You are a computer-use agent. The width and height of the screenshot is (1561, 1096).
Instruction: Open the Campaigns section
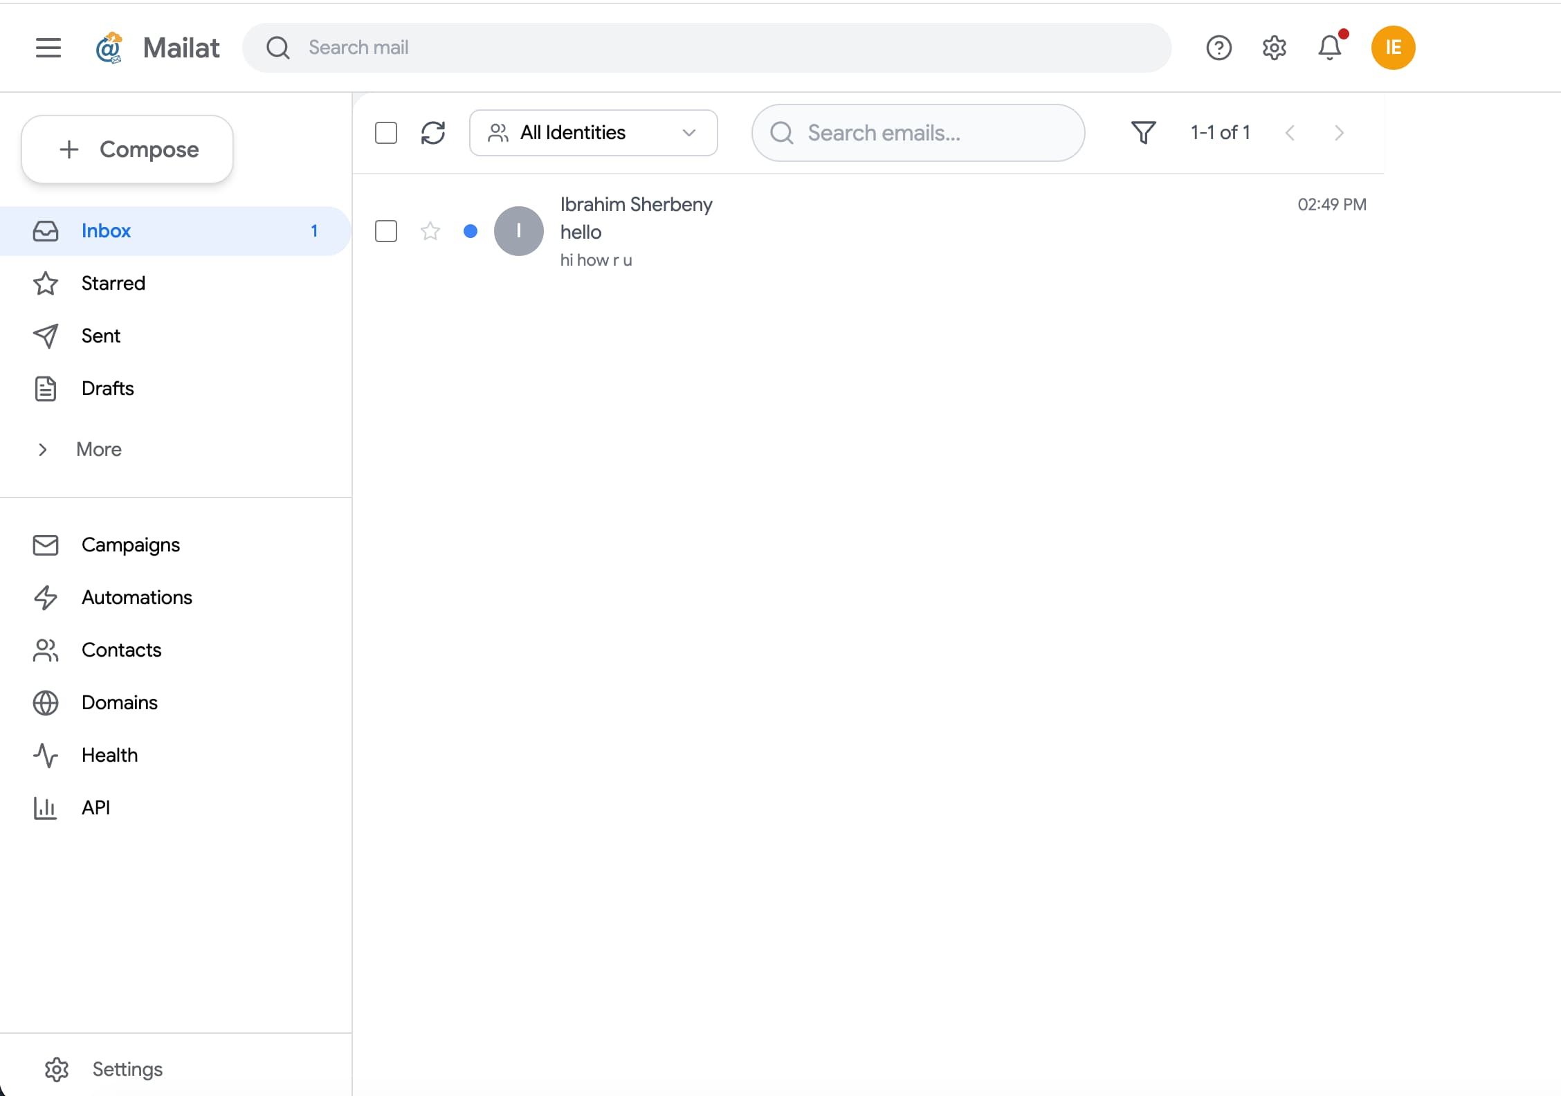[131, 545]
